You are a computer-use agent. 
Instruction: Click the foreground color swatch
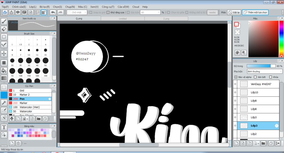tap(236, 24)
